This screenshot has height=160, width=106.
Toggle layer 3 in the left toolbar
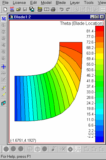click(x=4, y=38)
